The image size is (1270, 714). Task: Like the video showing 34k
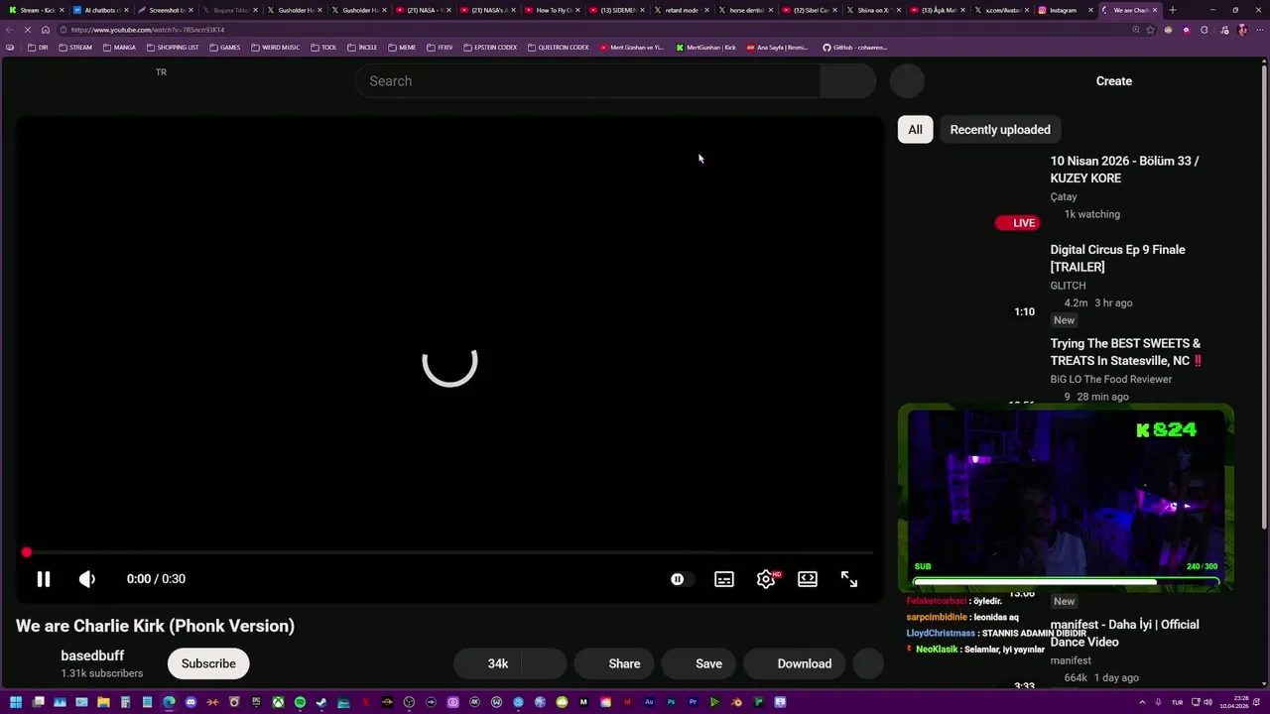pos(488,663)
